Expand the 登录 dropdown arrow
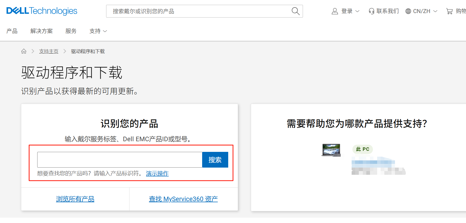This screenshot has height=223, width=466. [x=357, y=11]
